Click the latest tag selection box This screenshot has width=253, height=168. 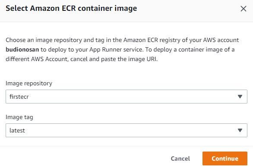126,130
